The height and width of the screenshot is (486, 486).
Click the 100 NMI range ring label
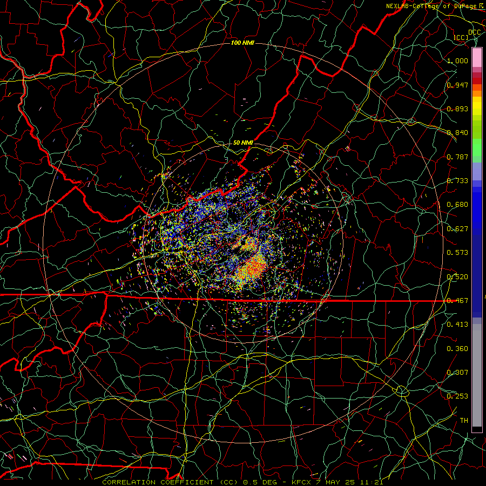tap(242, 43)
